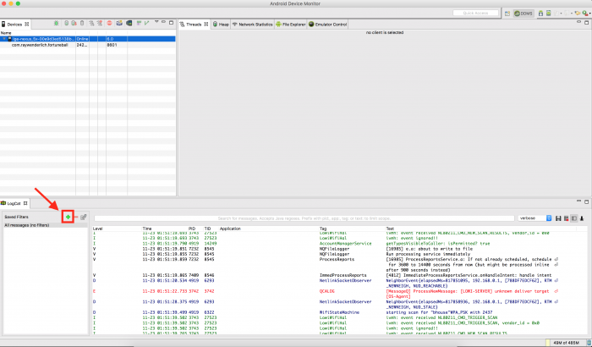592x347 pixels.
Task: Minimize the Threads view panel
Action: coord(578,22)
